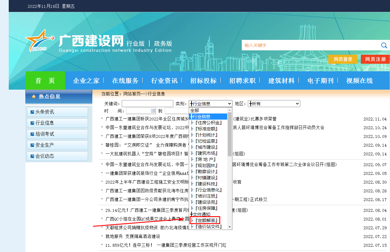This screenshot has width=390, height=252.
Task: Click the dropdown list scroll down arrow
Action: click(230, 227)
